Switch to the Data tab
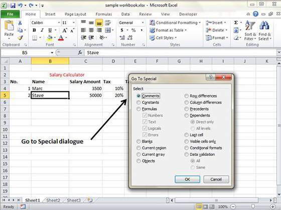The height and width of the screenshot is (210, 281). [125, 14]
